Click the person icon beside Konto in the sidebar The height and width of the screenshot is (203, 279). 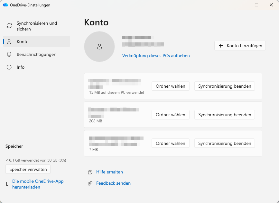click(9, 41)
